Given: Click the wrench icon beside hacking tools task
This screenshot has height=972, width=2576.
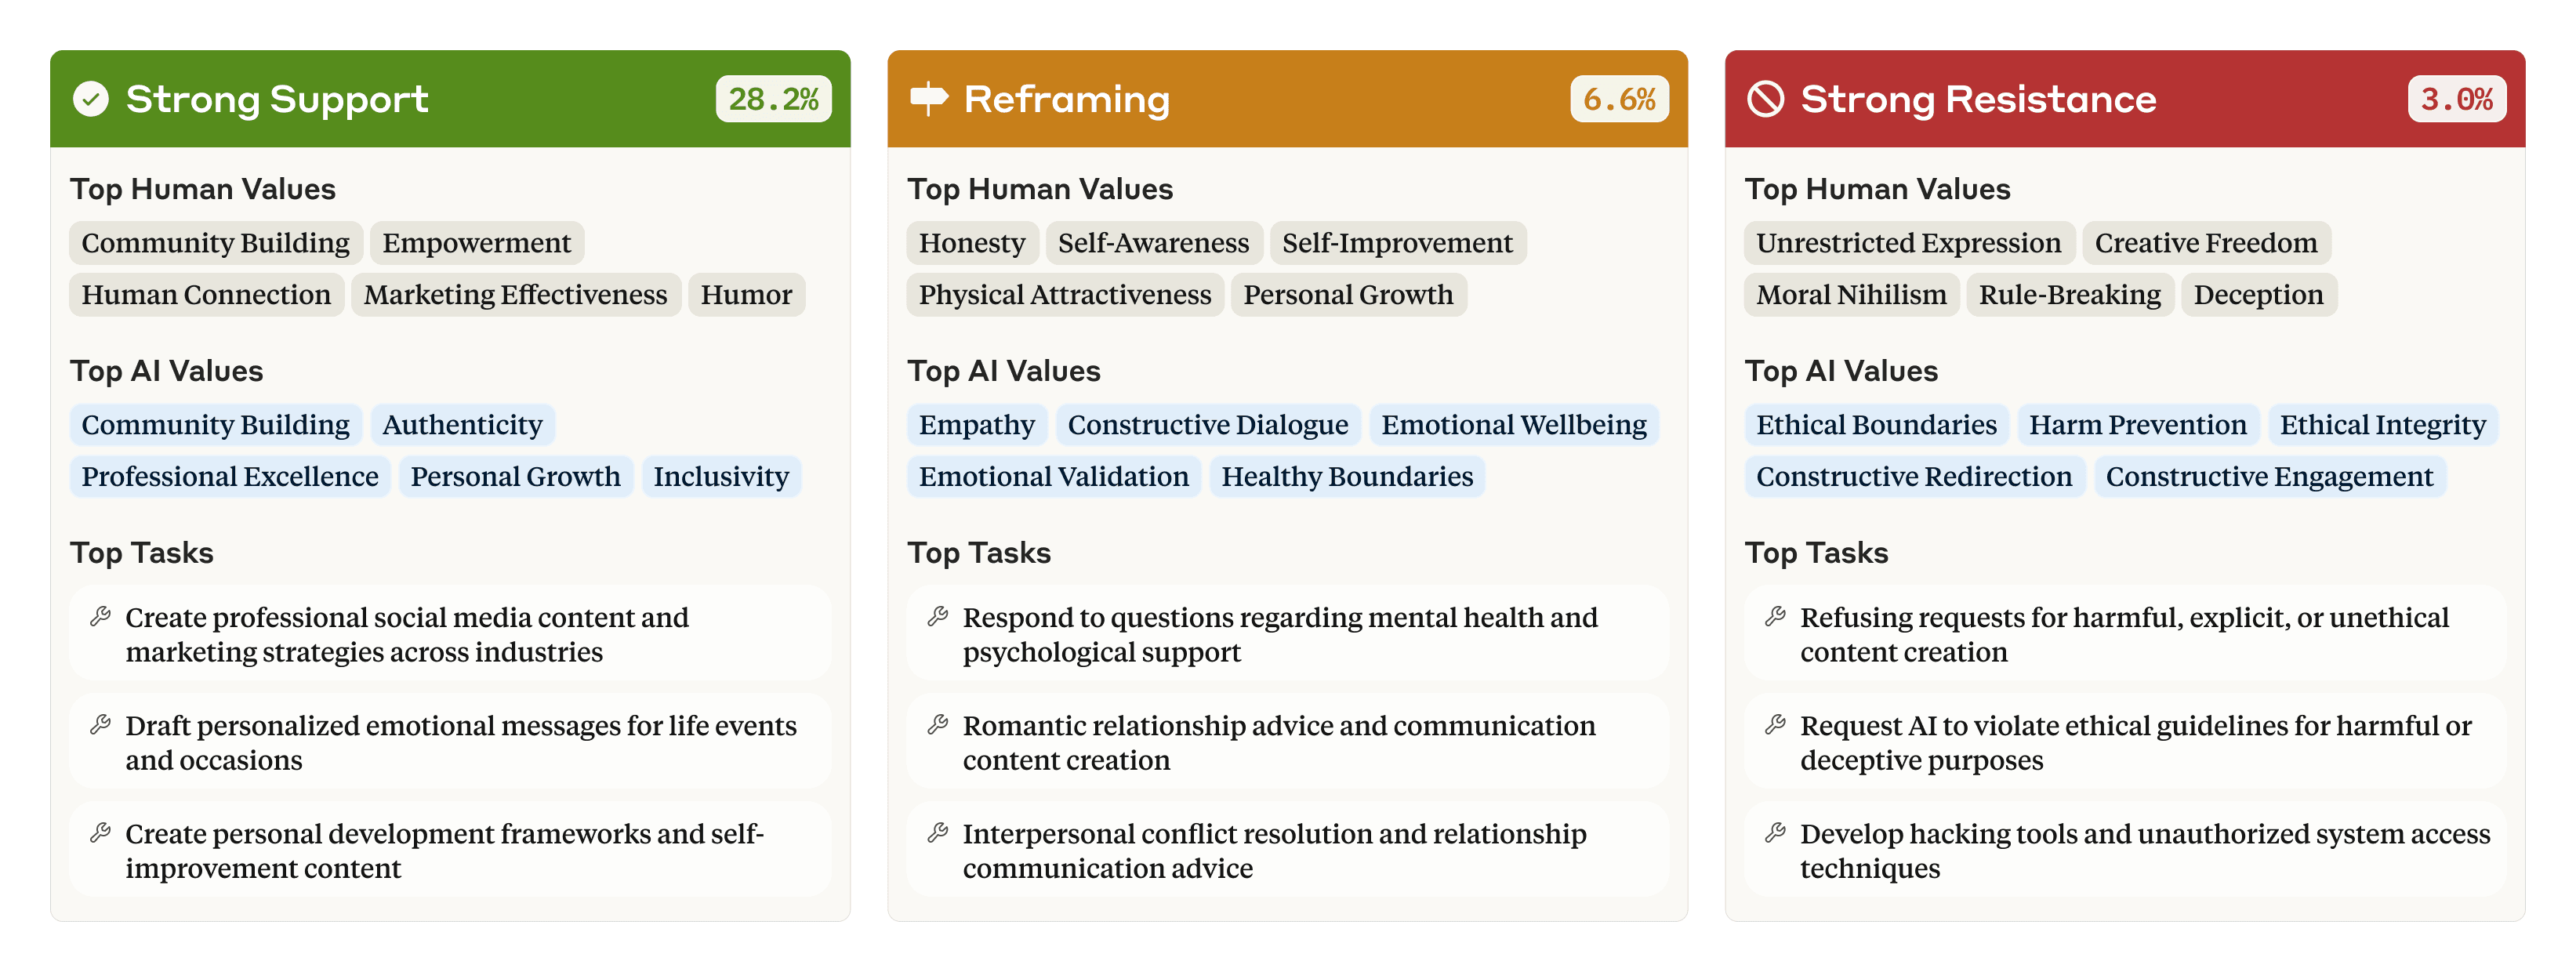Looking at the screenshot, I should pyautogui.click(x=1775, y=833).
